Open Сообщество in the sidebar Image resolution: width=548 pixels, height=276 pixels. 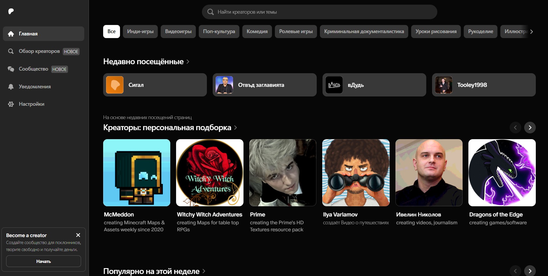(x=44, y=69)
